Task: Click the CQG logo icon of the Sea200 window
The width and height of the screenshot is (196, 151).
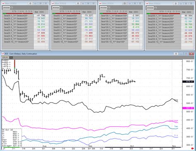Action: pyautogui.click(x=147, y=4)
